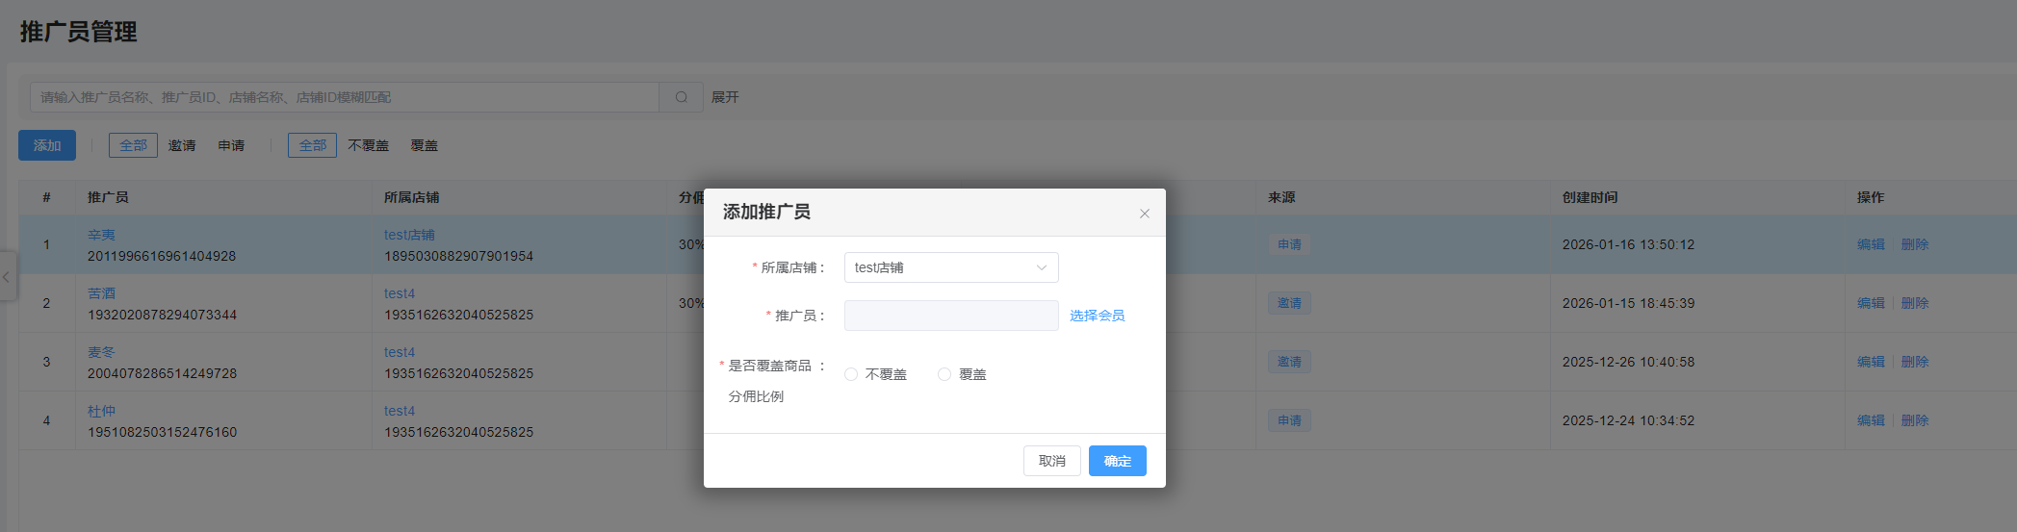2017x532 pixels.
Task: Open the 所属店铺 dropdown
Action: 951,267
